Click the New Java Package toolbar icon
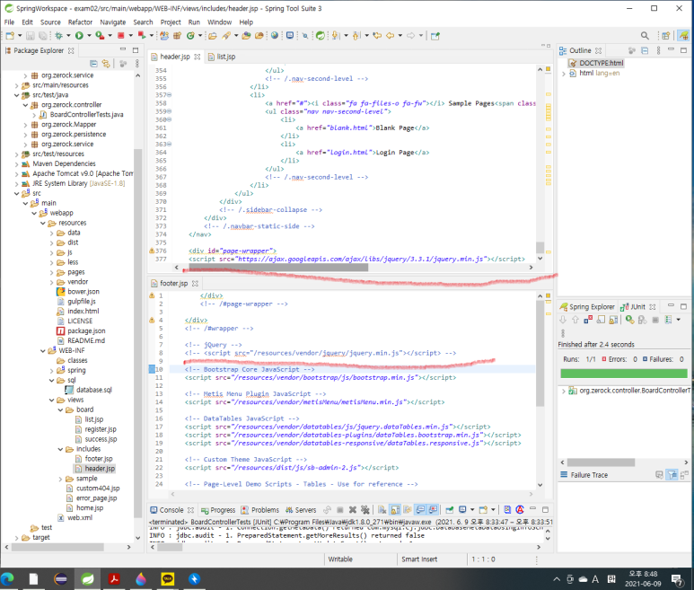This screenshot has height=590, width=694. (x=177, y=36)
